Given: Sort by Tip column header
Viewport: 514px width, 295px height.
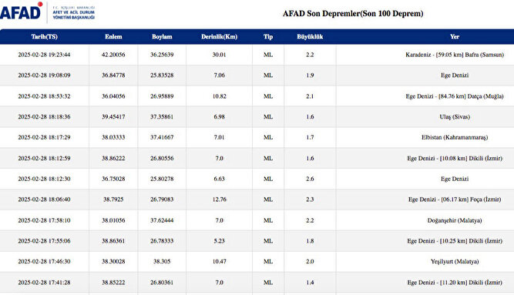Looking at the screenshot, I should (x=268, y=37).
